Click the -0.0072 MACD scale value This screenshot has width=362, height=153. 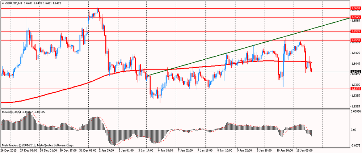[355, 146]
